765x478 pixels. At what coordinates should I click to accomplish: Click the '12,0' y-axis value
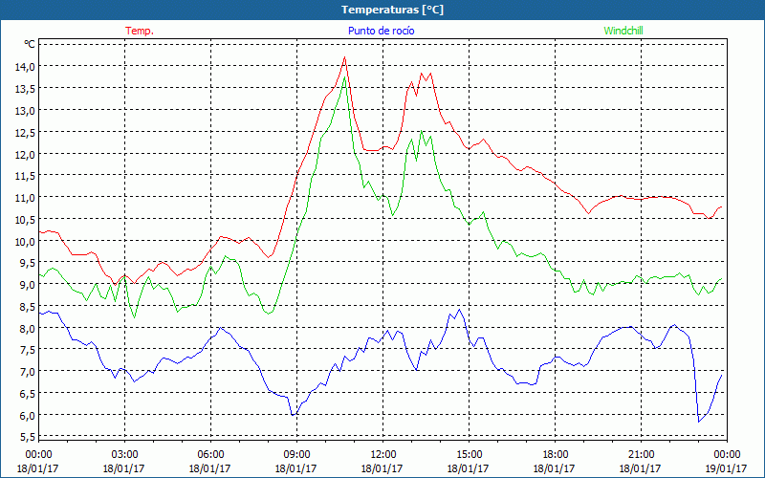[x=25, y=154]
